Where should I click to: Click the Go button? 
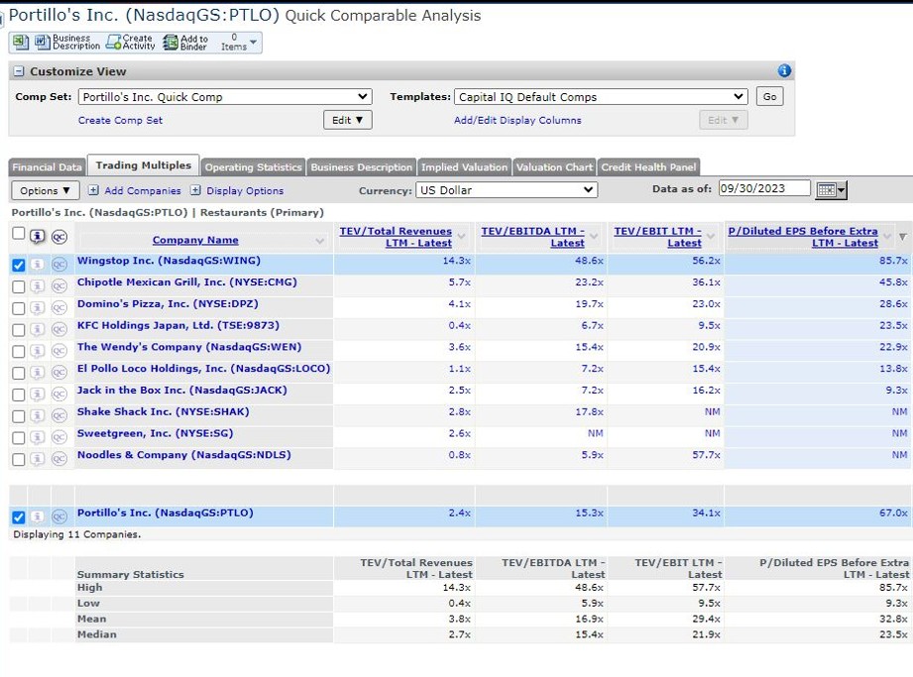[x=769, y=96]
